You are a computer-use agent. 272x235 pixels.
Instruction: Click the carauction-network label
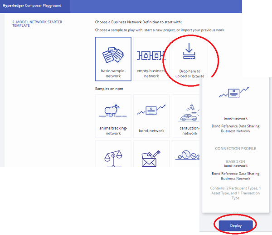pyautogui.click(x=189, y=130)
